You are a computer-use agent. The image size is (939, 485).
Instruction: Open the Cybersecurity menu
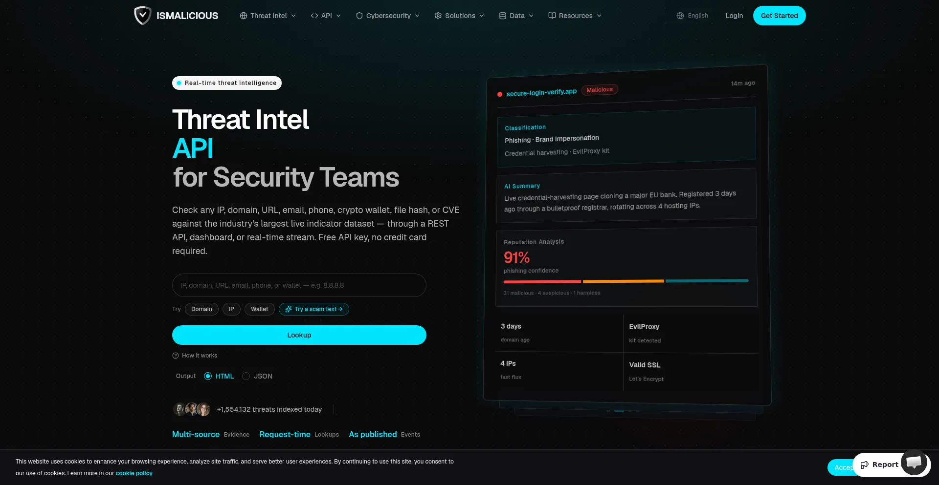(x=388, y=16)
